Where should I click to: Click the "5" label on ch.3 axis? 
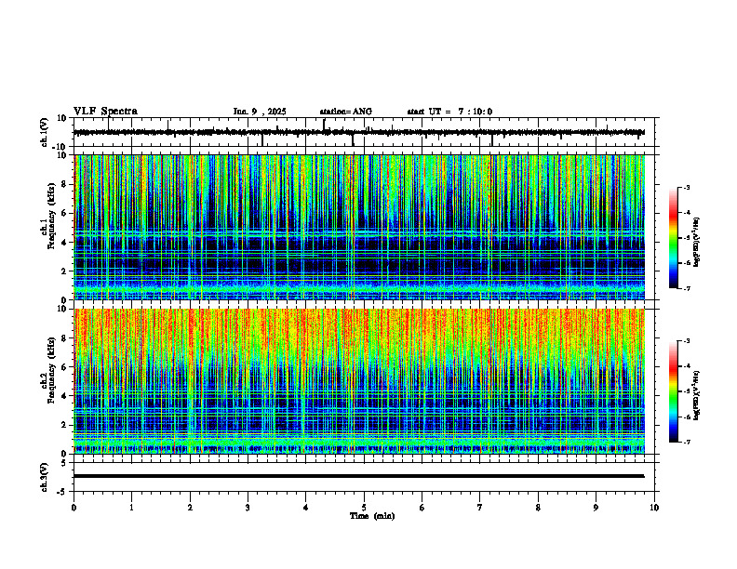(64, 463)
